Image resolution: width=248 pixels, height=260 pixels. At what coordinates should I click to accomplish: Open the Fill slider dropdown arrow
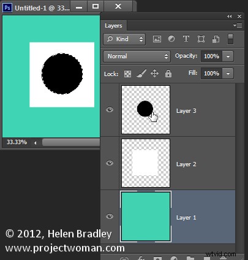coord(228,74)
